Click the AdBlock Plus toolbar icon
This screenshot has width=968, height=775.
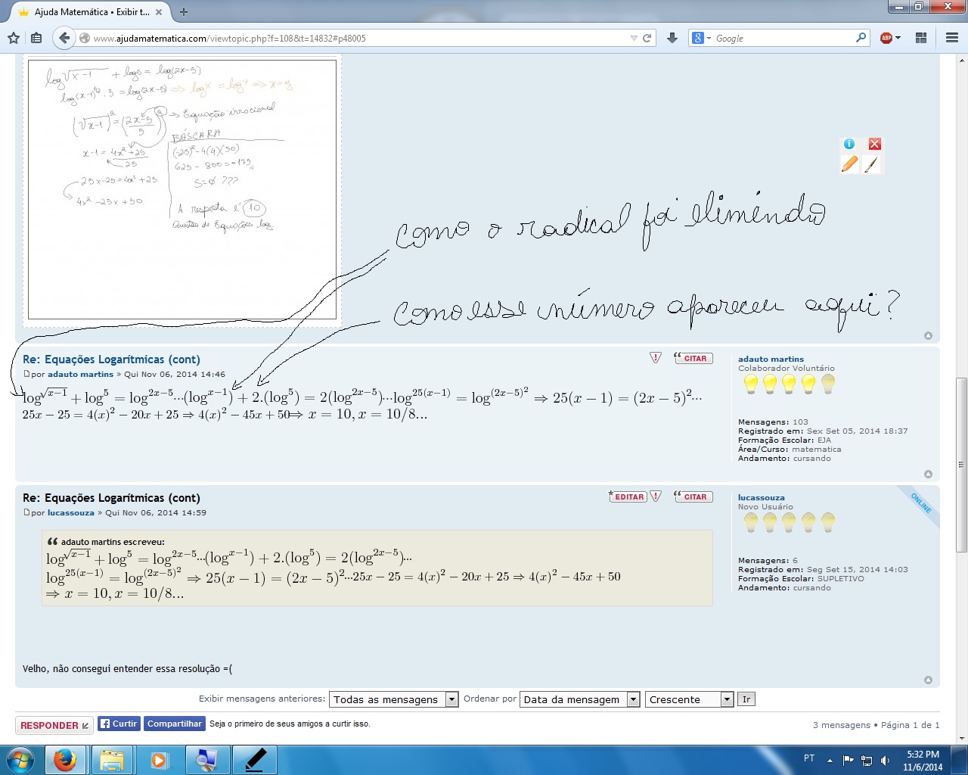point(886,38)
